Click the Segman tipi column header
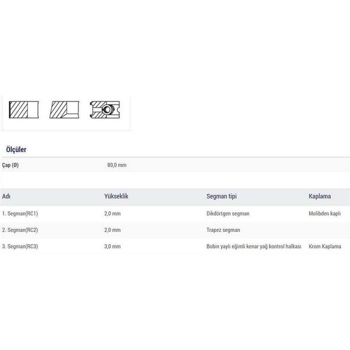Viewport: 350px width, 350px height. click(221, 196)
